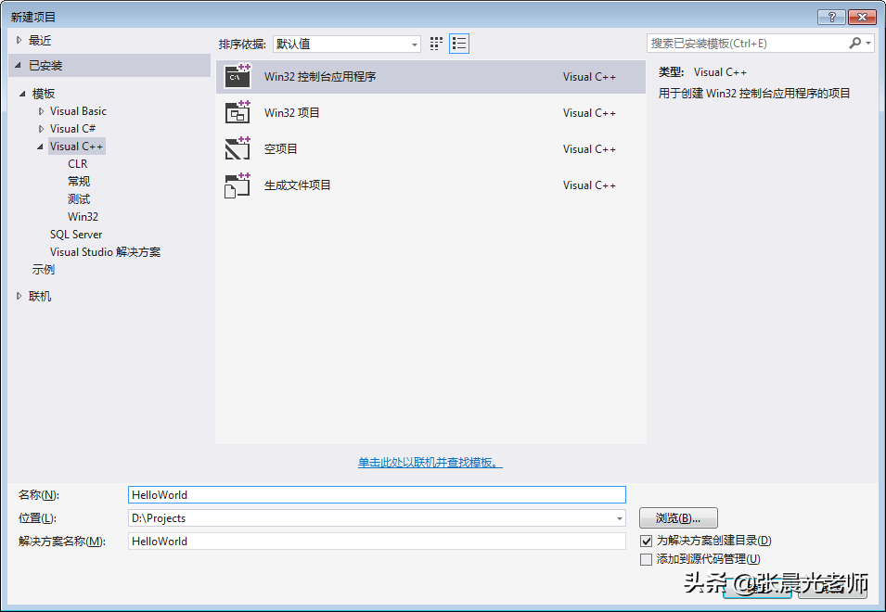Select Visual C++ in template tree
886x612 pixels.
(x=76, y=147)
